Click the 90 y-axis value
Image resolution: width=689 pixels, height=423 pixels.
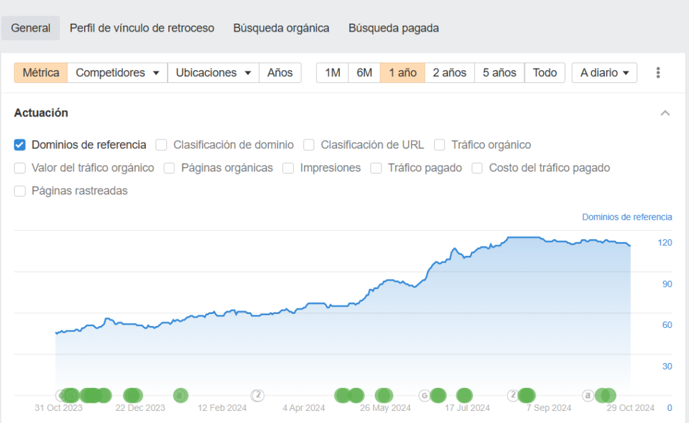pos(667,284)
